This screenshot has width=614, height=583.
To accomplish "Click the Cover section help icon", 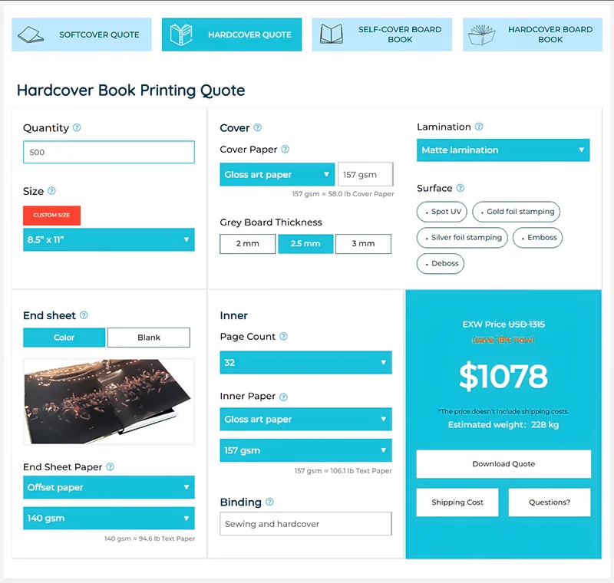I will [258, 128].
